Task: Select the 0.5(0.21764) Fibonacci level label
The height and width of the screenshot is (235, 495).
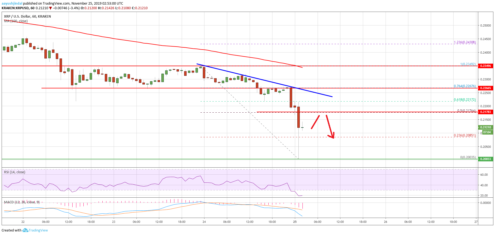Action: click(466, 110)
